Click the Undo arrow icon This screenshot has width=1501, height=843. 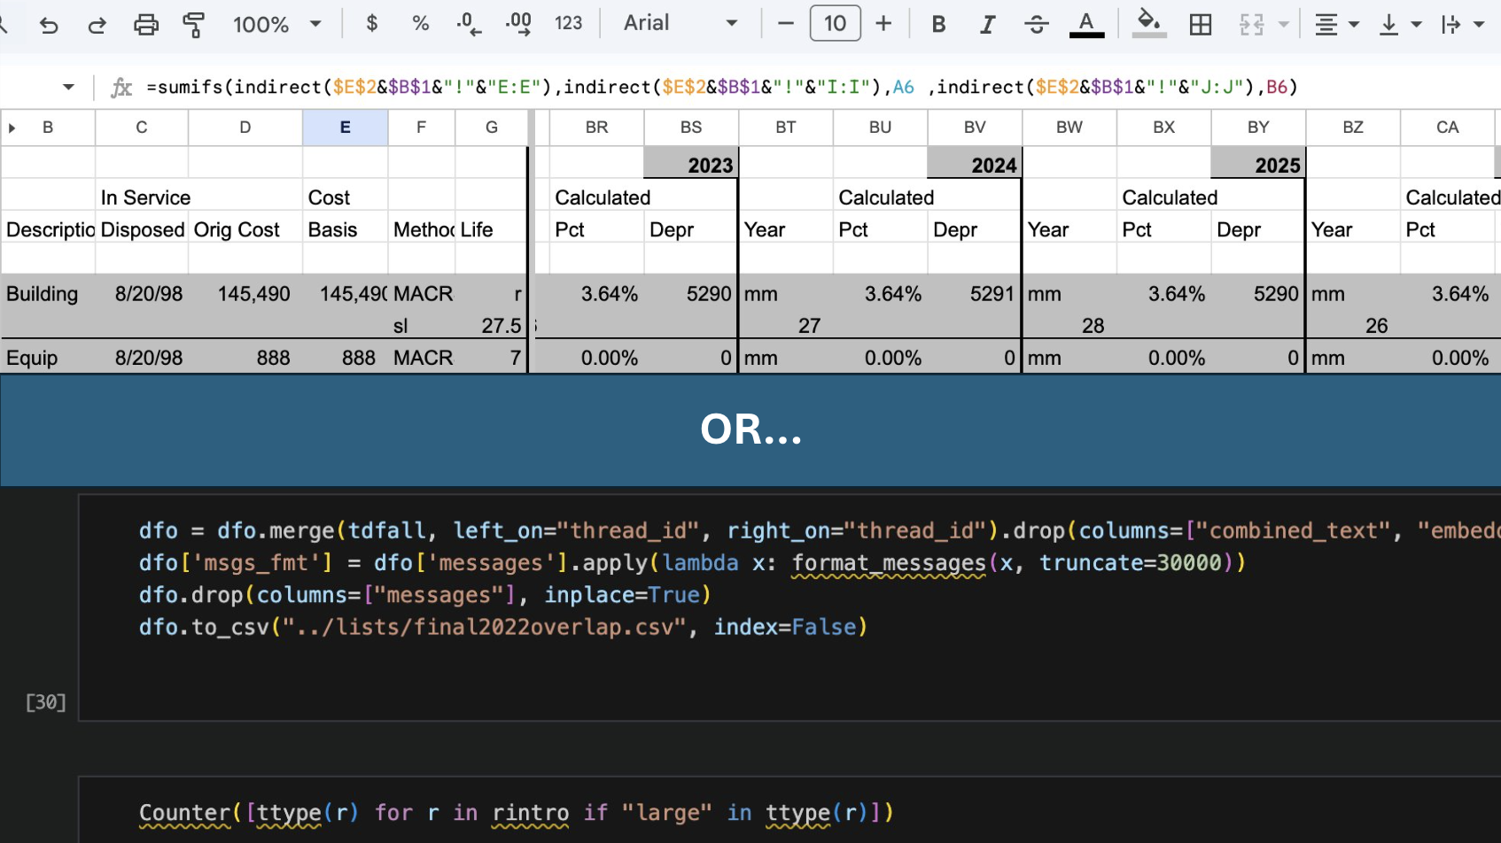(49, 24)
